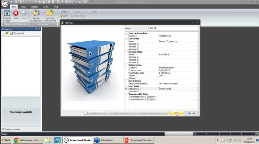Collapse the Design office section
The height and width of the screenshot is (144, 259).
coord(127,52)
